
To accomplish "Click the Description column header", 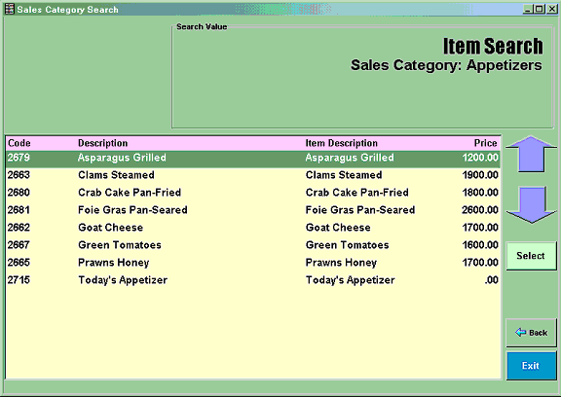I will pos(102,143).
